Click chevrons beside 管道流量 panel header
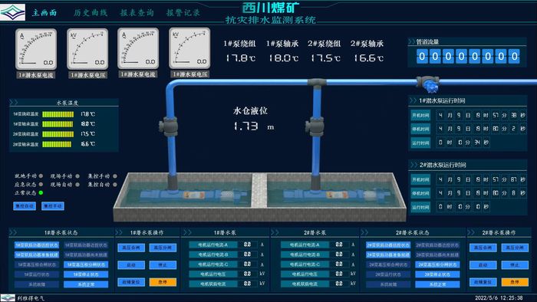The width and height of the screenshot is (537, 302). (412, 41)
